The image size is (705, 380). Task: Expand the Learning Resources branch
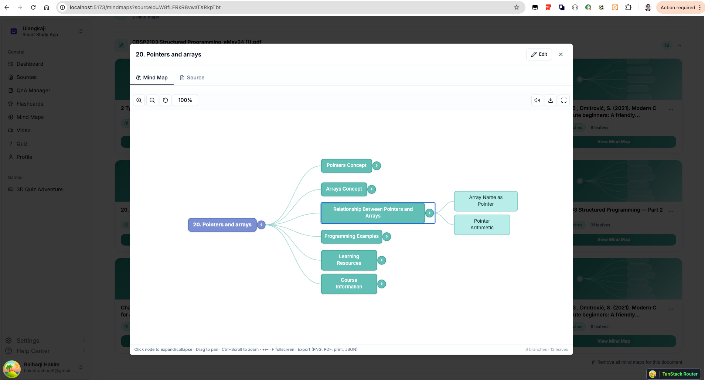click(x=382, y=260)
